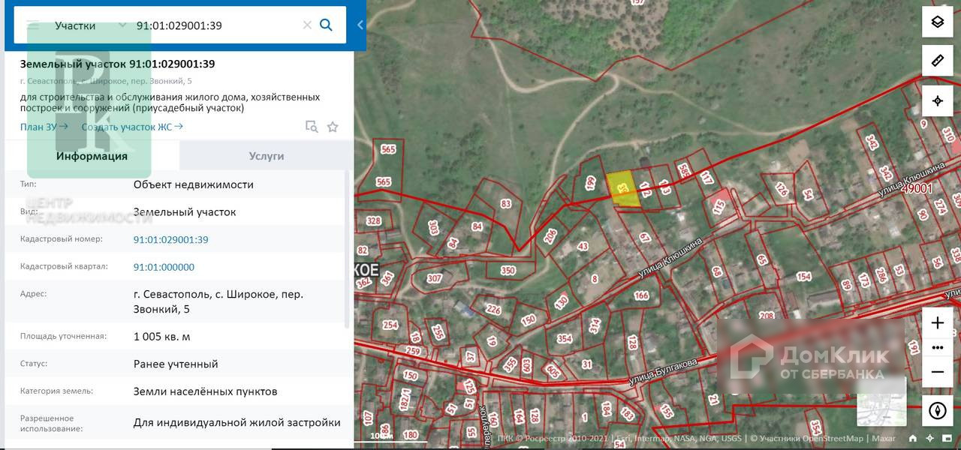This screenshot has height=450, width=961.
Task: Select the 'Земли населённых пунктов' category value
Action: point(205,391)
